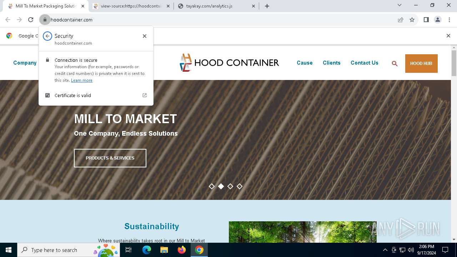Click the site search magnifier icon

pos(395,64)
